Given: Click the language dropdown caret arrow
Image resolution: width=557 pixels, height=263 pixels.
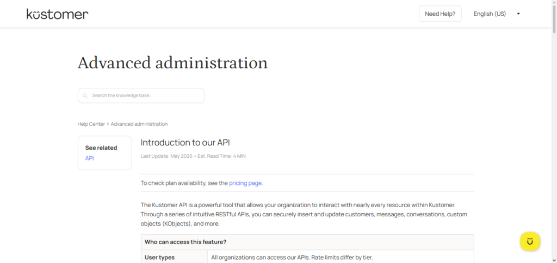Looking at the screenshot, I should pos(518,14).
